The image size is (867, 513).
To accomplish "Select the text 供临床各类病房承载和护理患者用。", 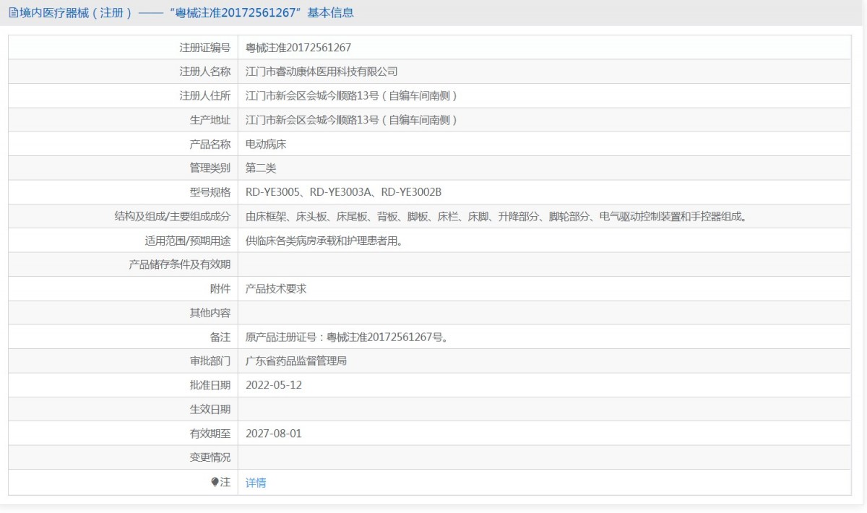I will [x=324, y=241].
